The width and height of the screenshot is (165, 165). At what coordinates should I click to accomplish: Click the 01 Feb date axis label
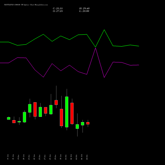click(x=66, y=157)
